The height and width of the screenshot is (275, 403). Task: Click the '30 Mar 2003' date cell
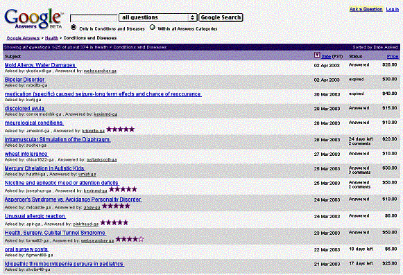pyautogui.click(x=327, y=94)
